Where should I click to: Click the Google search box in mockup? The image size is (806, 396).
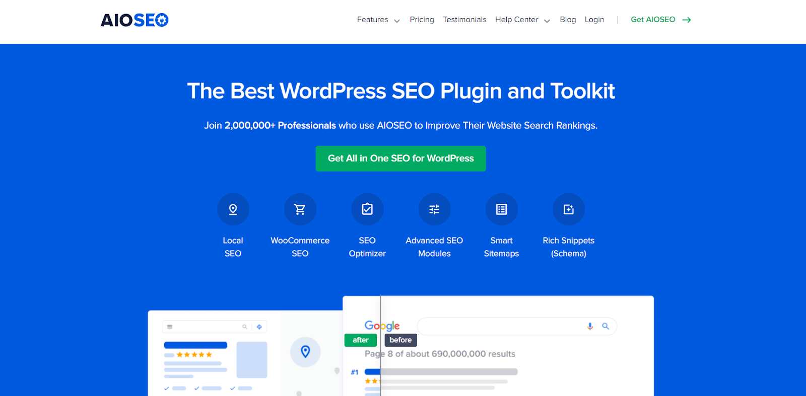tap(517, 327)
